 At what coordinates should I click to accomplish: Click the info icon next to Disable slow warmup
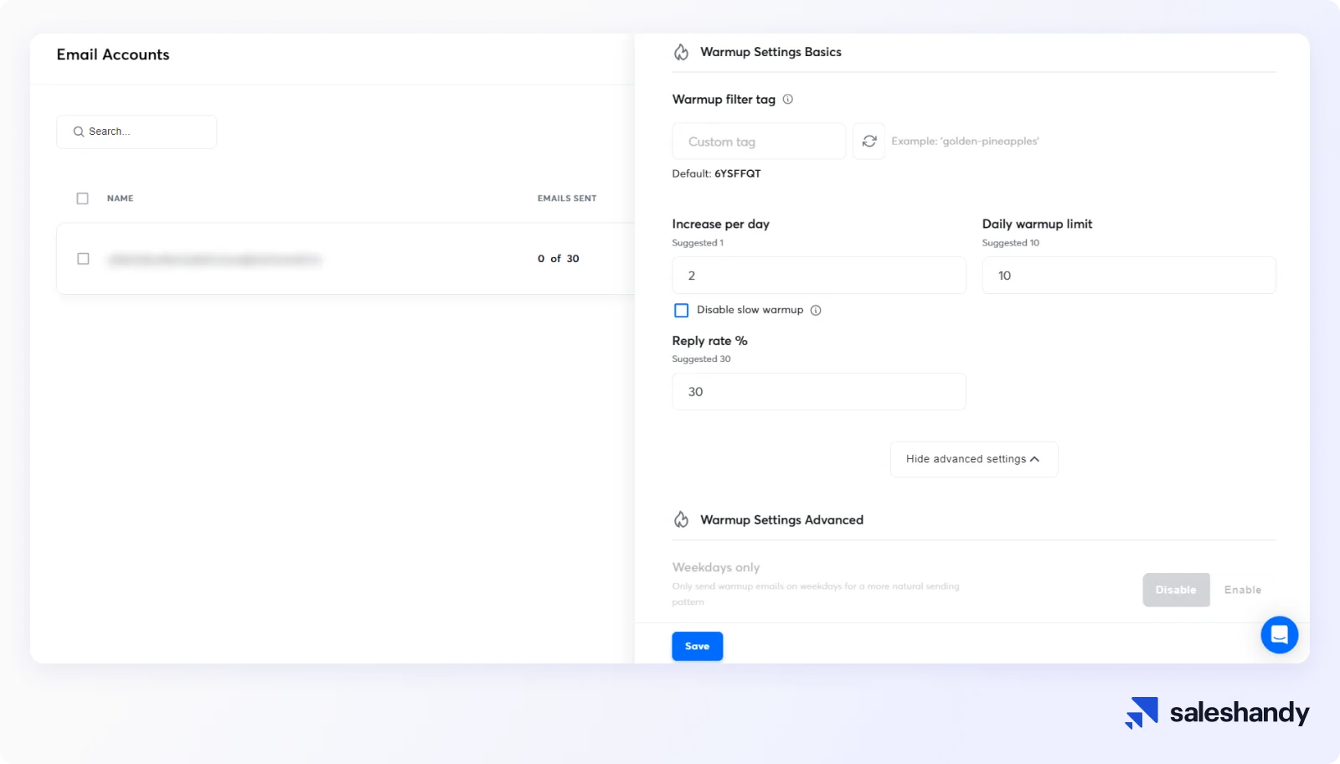tap(816, 310)
